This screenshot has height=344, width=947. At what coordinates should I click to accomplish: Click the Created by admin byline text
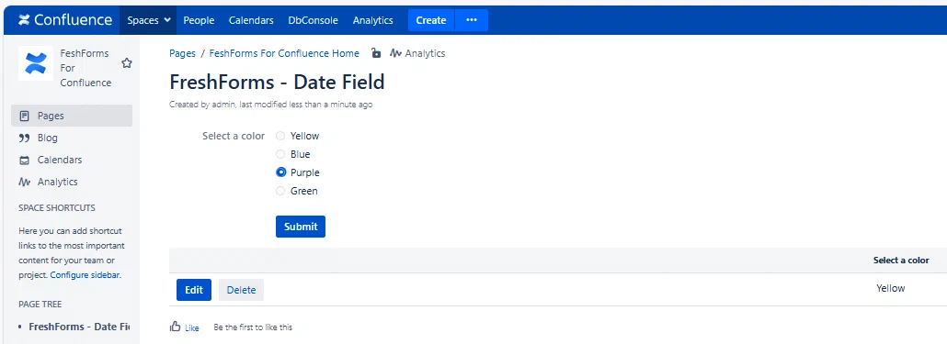(270, 105)
